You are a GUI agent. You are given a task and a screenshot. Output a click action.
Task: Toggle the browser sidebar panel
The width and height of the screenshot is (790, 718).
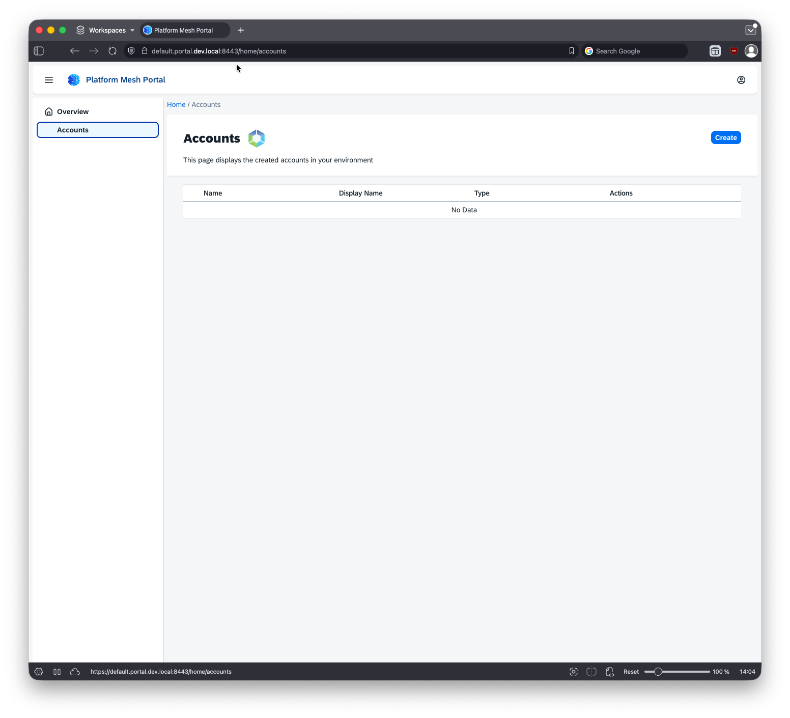point(39,51)
